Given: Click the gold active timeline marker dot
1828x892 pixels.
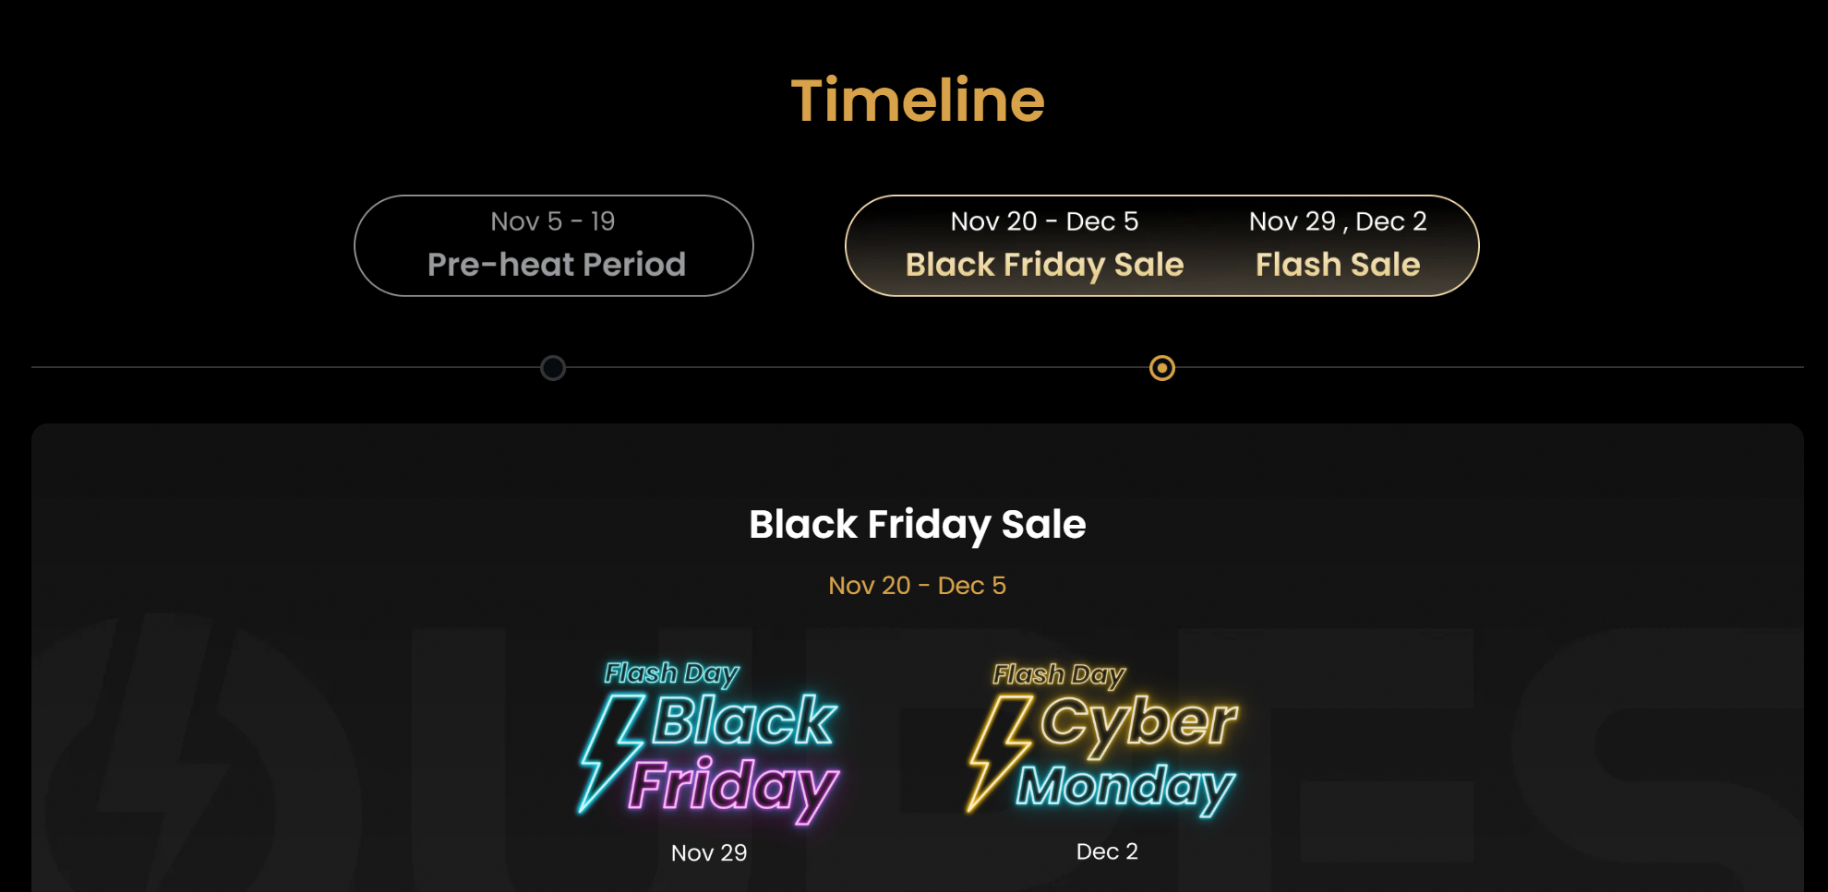Looking at the screenshot, I should 1161,368.
